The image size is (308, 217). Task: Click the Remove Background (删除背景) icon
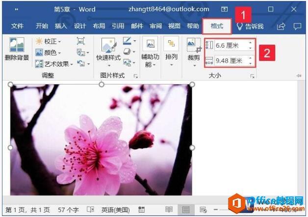17,45
